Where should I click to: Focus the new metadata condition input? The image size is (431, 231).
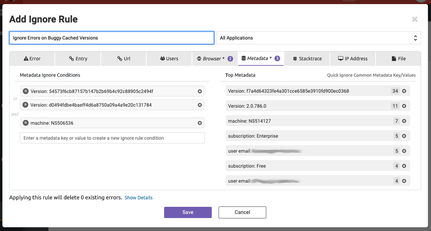[x=112, y=138]
